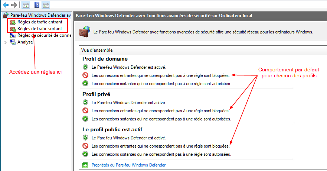Image resolution: width=327 pixels, height=171 pixels.
Task: Click green check icon under Profil de domaine
Action: (85, 83)
